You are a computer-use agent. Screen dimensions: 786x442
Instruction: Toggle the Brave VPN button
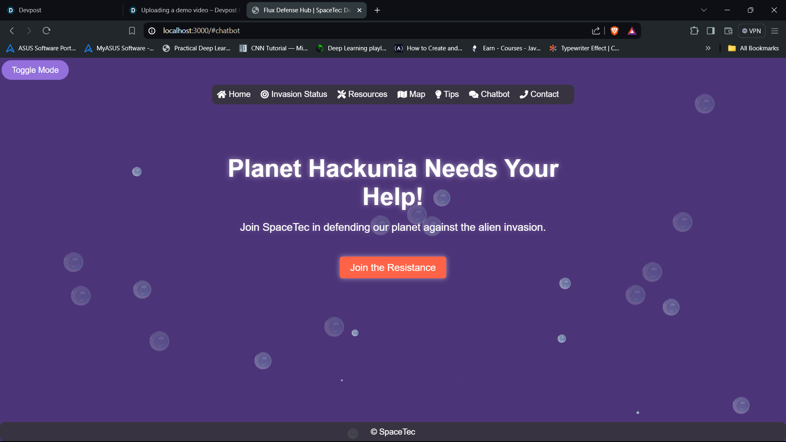point(752,31)
